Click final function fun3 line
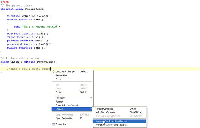200x128 pixels. point(26,37)
